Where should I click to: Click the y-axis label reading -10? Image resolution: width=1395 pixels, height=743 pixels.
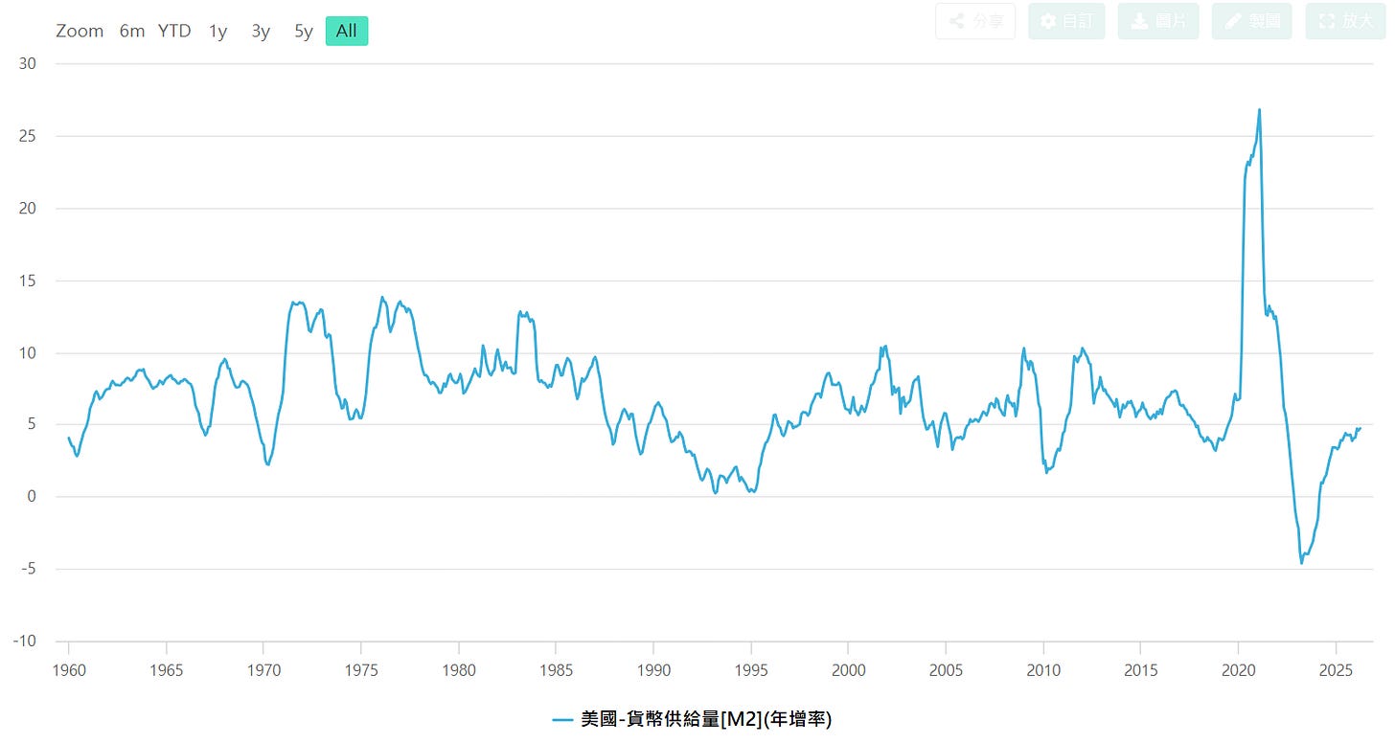click(x=24, y=642)
